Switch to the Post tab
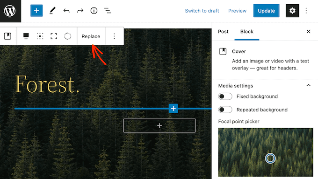The image size is (318, 179). [x=223, y=32]
